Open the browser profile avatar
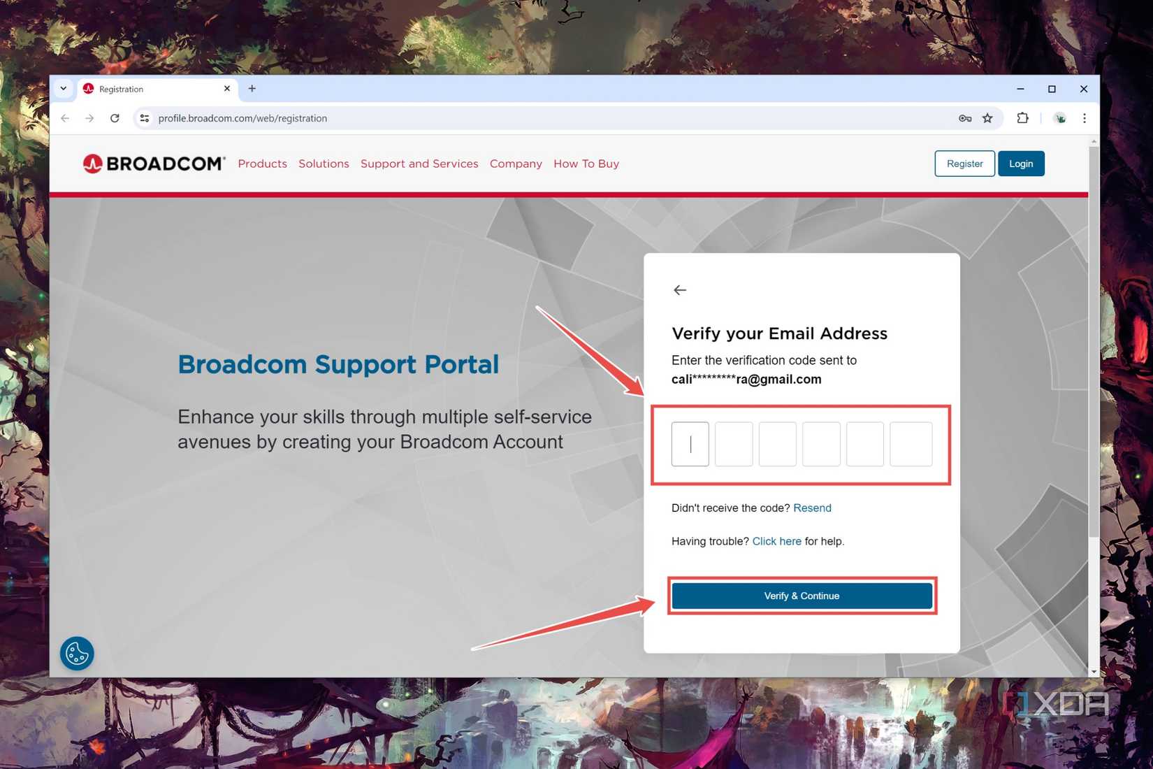This screenshot has height=769, width=1153. pyautogui.click(x=1060, y=118)
